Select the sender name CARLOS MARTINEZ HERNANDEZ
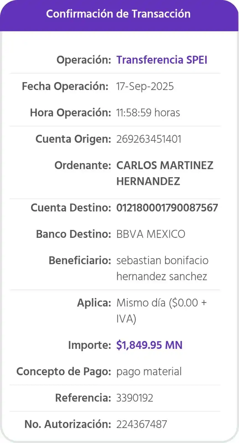Viewport: 239px width, 443px height. pos(165,173)
